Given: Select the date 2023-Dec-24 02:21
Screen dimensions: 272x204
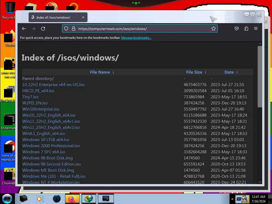Looking at the screenshot, I should (228, 182).
